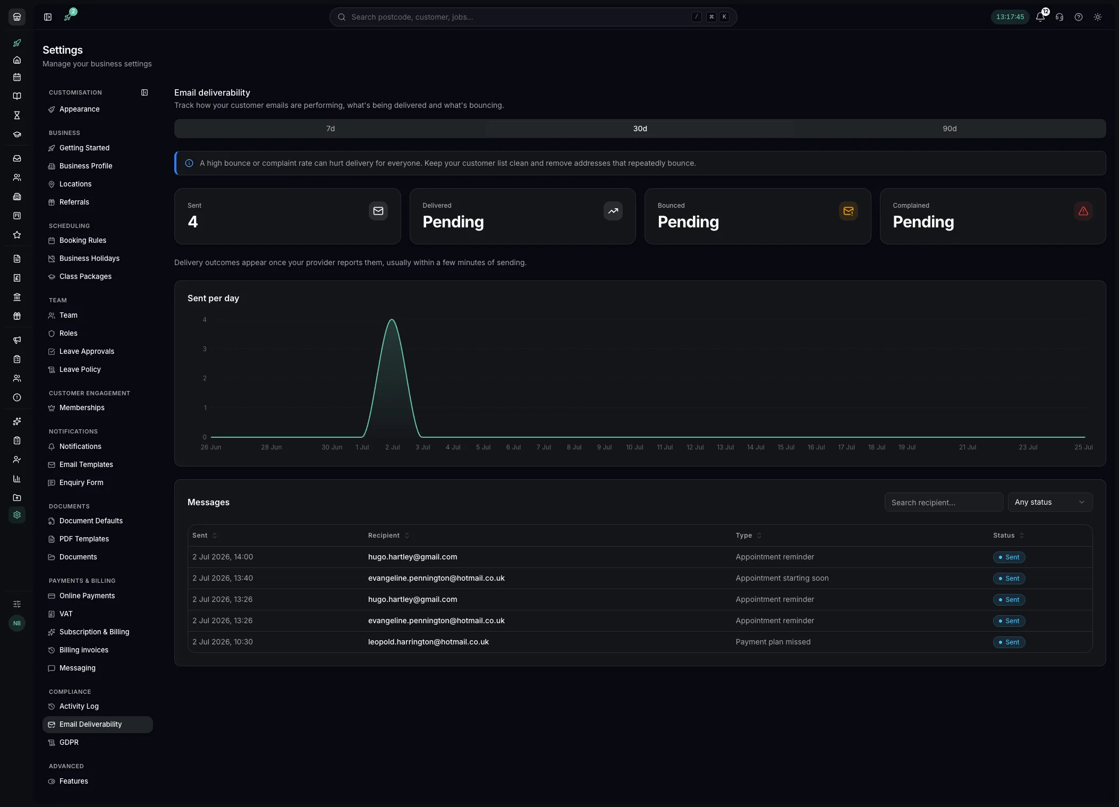Sort messages by the Status column
This screenshot has height=807, width=1119.
[1008, 536]
